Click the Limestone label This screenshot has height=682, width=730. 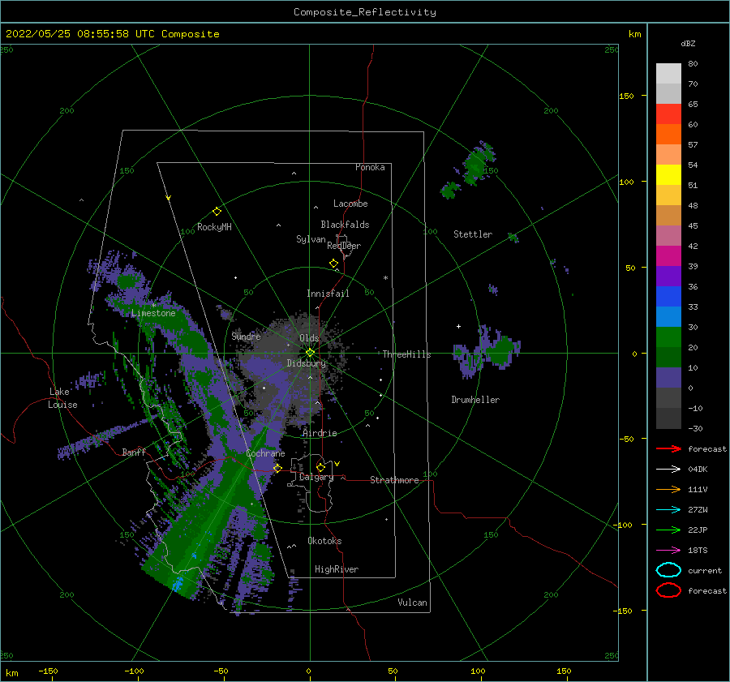(x=153, y=313)
